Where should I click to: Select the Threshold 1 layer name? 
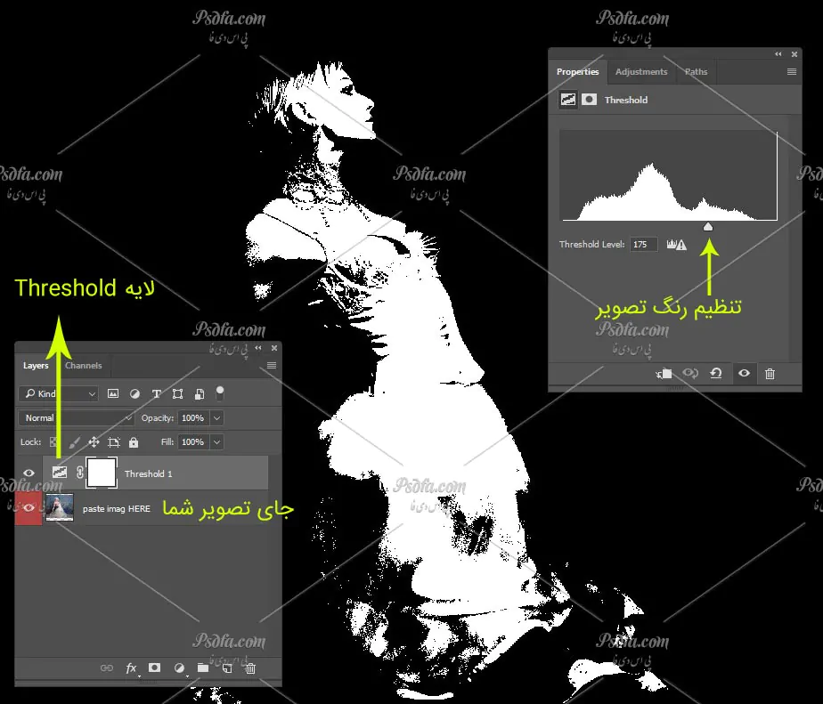click(x=148, y=473)
